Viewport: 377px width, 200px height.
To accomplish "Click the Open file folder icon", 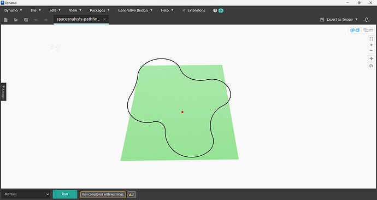I will (x=16, y=20).
